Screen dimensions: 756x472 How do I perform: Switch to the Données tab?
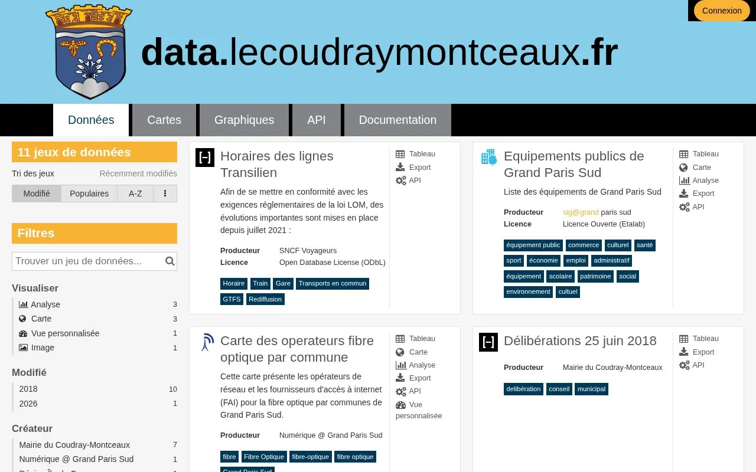click(x=91, y=120)
